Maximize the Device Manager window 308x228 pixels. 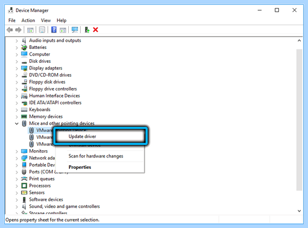[x=277, y=10]
